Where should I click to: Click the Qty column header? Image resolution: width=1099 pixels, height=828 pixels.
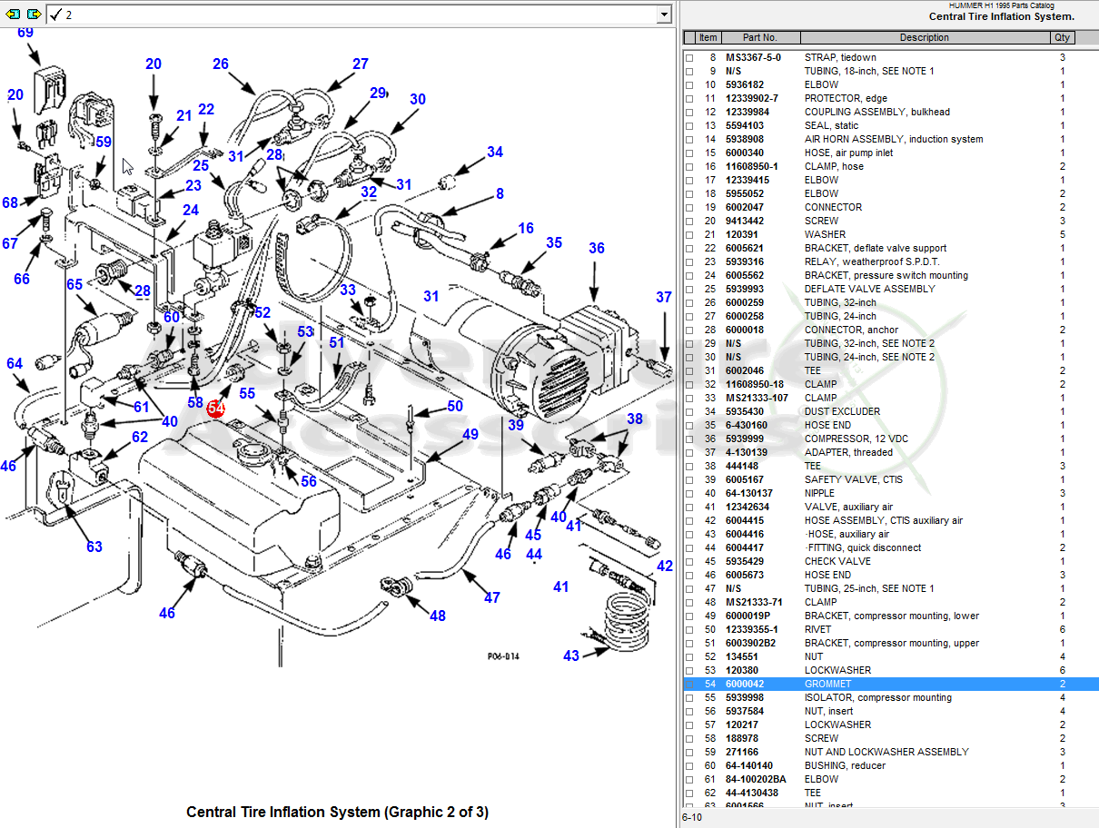click(1062, 37)
